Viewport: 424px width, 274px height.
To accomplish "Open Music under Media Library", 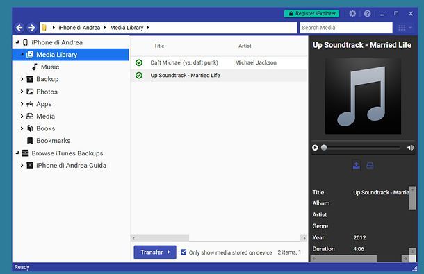I will click(50, 67).
